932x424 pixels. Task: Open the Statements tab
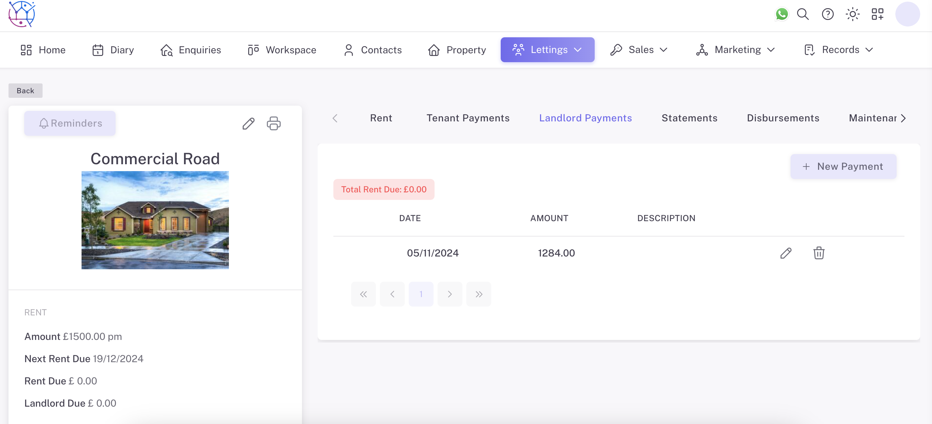(689, 118)
